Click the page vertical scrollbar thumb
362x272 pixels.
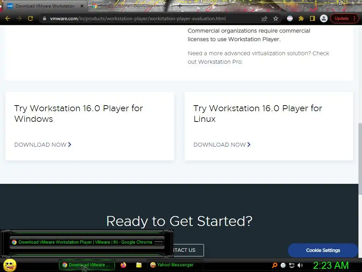click(360, 159)
